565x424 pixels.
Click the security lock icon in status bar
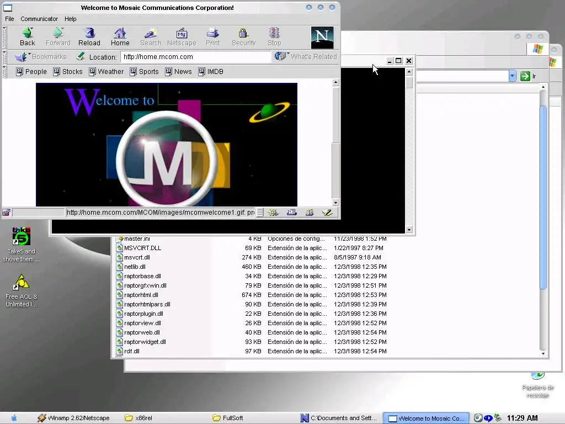pyautogui.click(x=7, y=213)
